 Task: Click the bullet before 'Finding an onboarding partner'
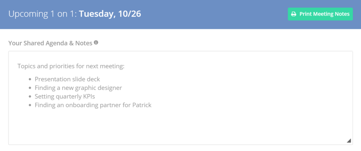point(30,105)
